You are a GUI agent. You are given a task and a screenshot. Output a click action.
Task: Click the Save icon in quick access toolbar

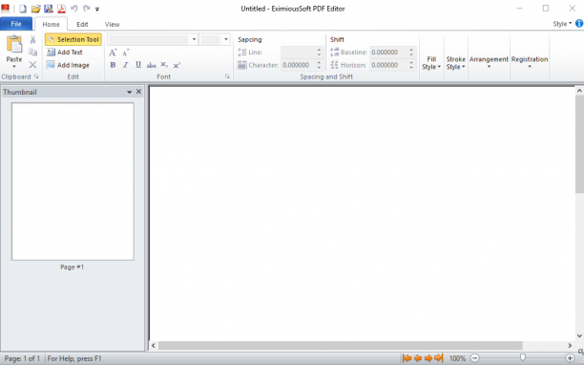49,9
